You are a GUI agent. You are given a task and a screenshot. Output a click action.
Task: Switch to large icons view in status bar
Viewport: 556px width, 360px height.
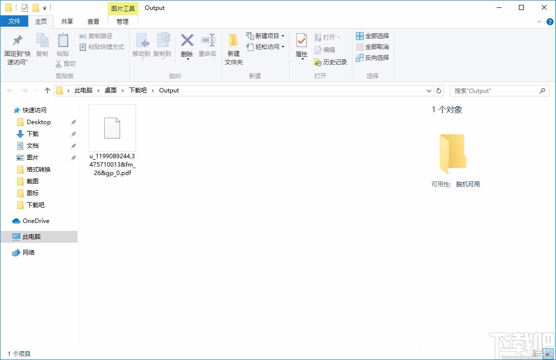pos(549,353)
